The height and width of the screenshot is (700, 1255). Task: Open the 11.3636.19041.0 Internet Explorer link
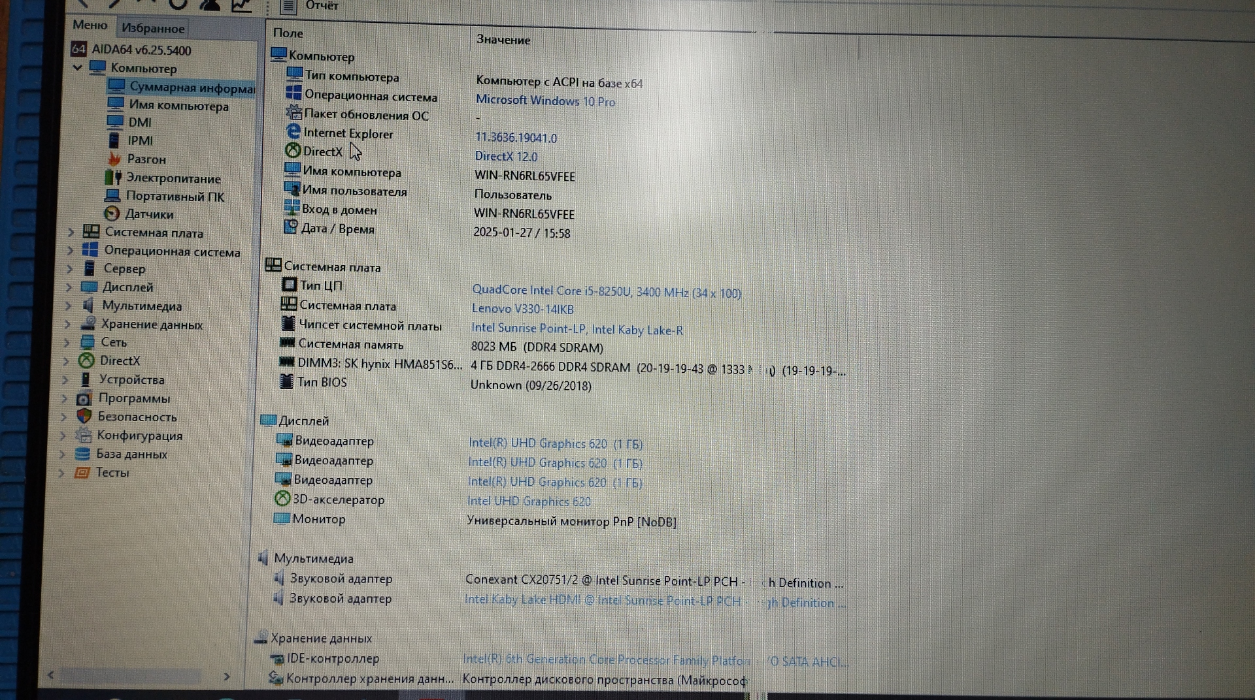[x=516, y=138]
